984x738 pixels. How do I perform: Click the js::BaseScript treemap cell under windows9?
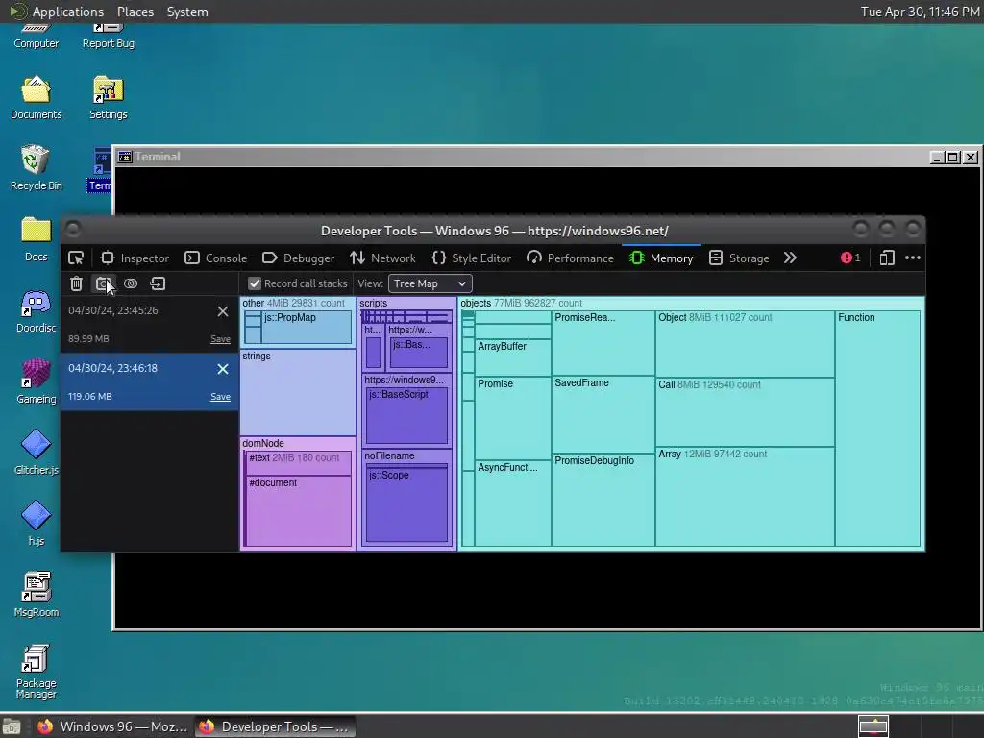click(x=406, y=415)
